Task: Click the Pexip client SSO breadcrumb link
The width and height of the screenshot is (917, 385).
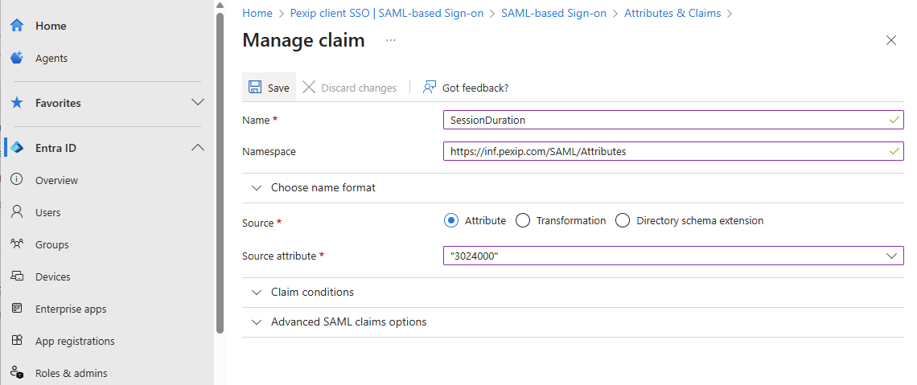Action: tap(386, 13)
